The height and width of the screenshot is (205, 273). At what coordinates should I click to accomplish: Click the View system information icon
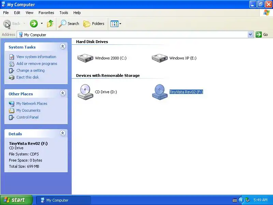pyautogui.click(x=12, y=57)
